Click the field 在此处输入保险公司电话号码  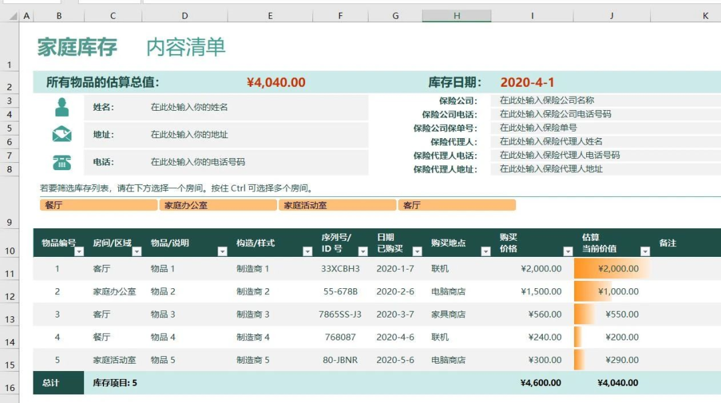coord(606,114)
